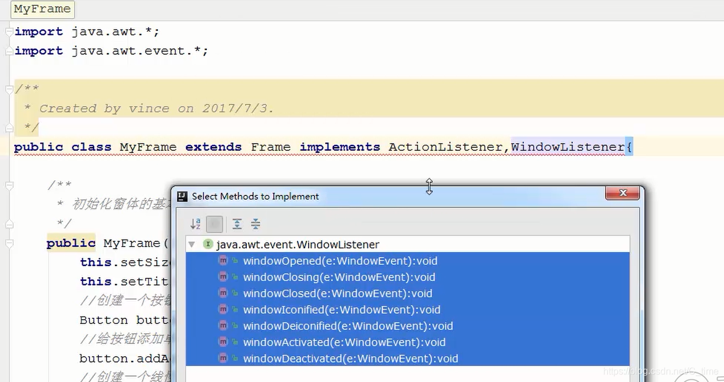The width and height of the screenshot is (724, 382).
Task: Toggle the greyed square button beside sort
Action: click(x=214, y=224)
